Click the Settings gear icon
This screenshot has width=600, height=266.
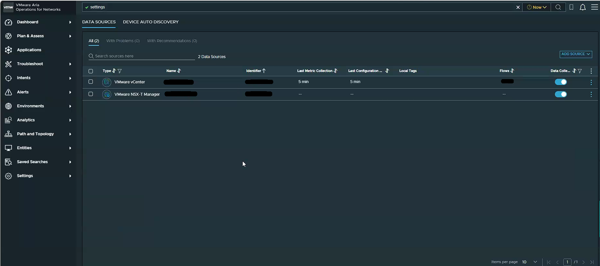click(8, 176)
